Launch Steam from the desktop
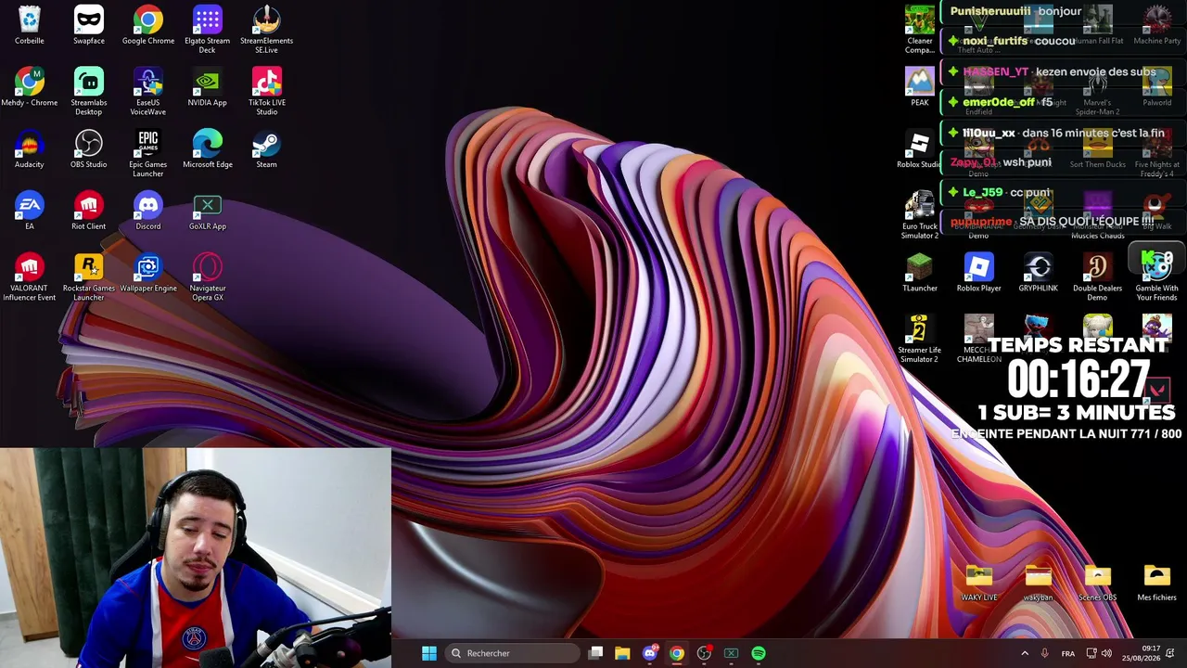 click(x=267, y=149)
